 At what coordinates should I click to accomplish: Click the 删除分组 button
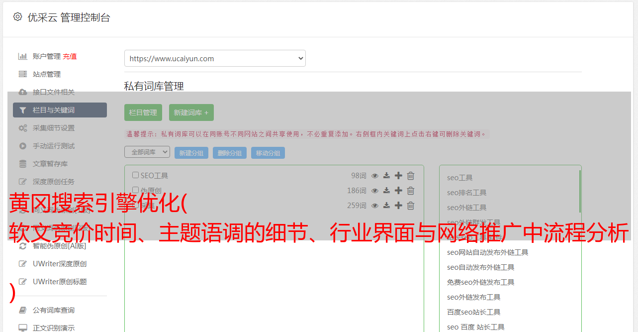[x=230, y=153]
